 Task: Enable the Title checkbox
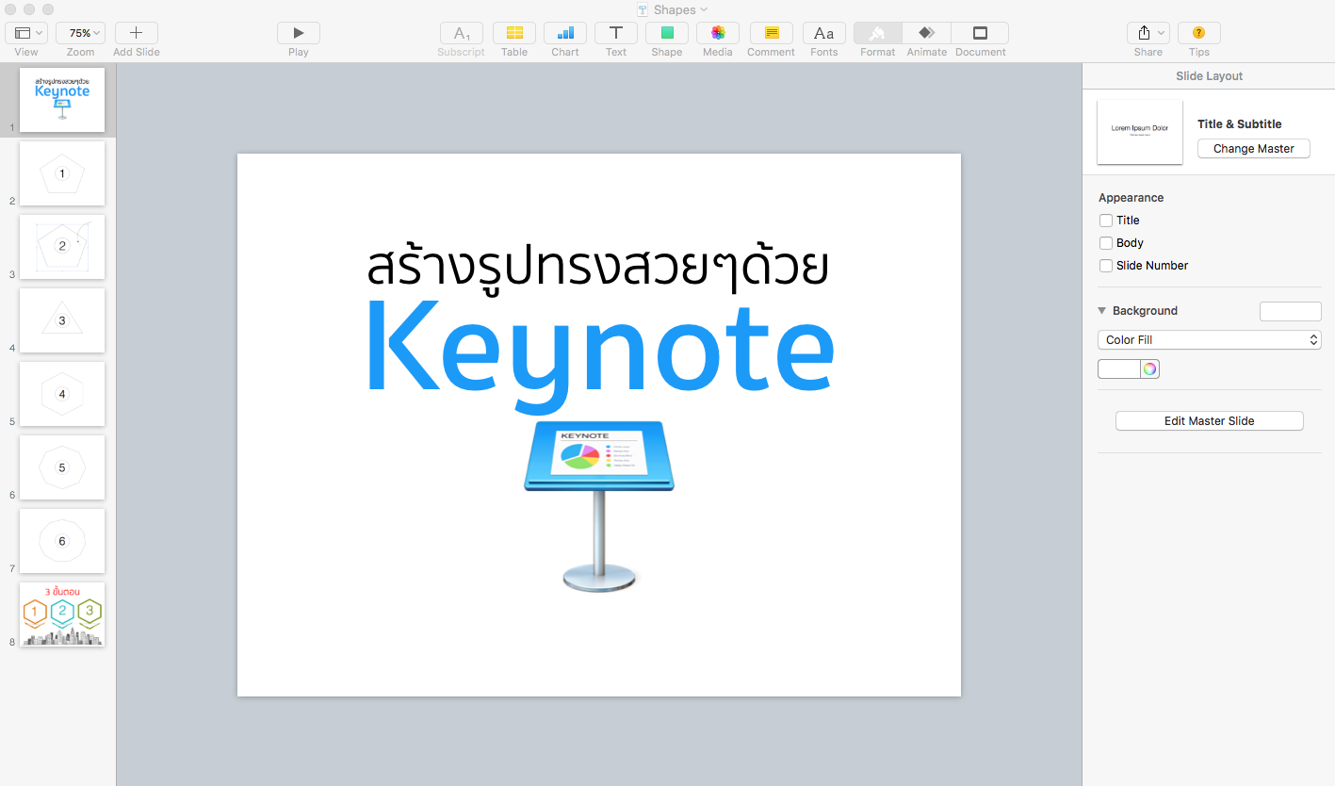(x=1105, y=220)
